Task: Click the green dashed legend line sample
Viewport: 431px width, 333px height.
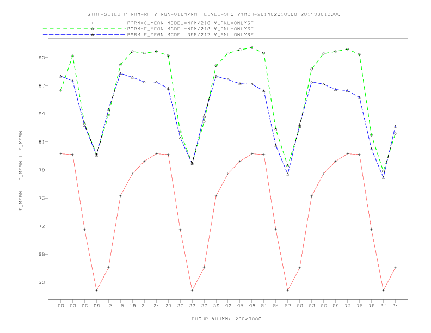Action: click(84, 29)
